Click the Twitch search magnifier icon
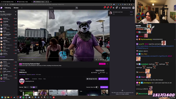This screenshot has height=99, width=176. (x=77, y=8)
